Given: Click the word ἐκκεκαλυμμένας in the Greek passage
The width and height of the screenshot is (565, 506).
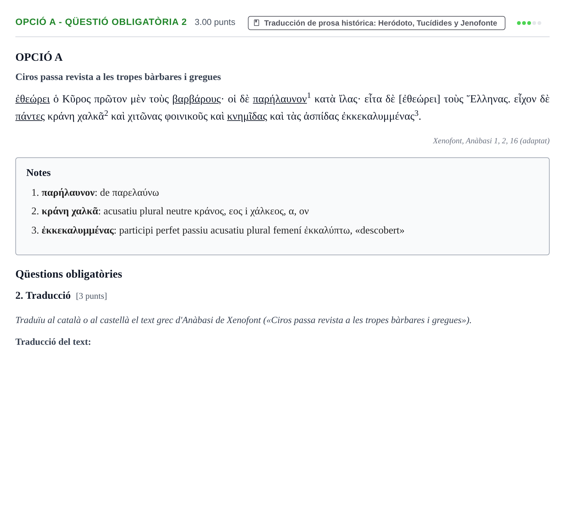Looking at the screenshot, I should click(x=378, y=116).
